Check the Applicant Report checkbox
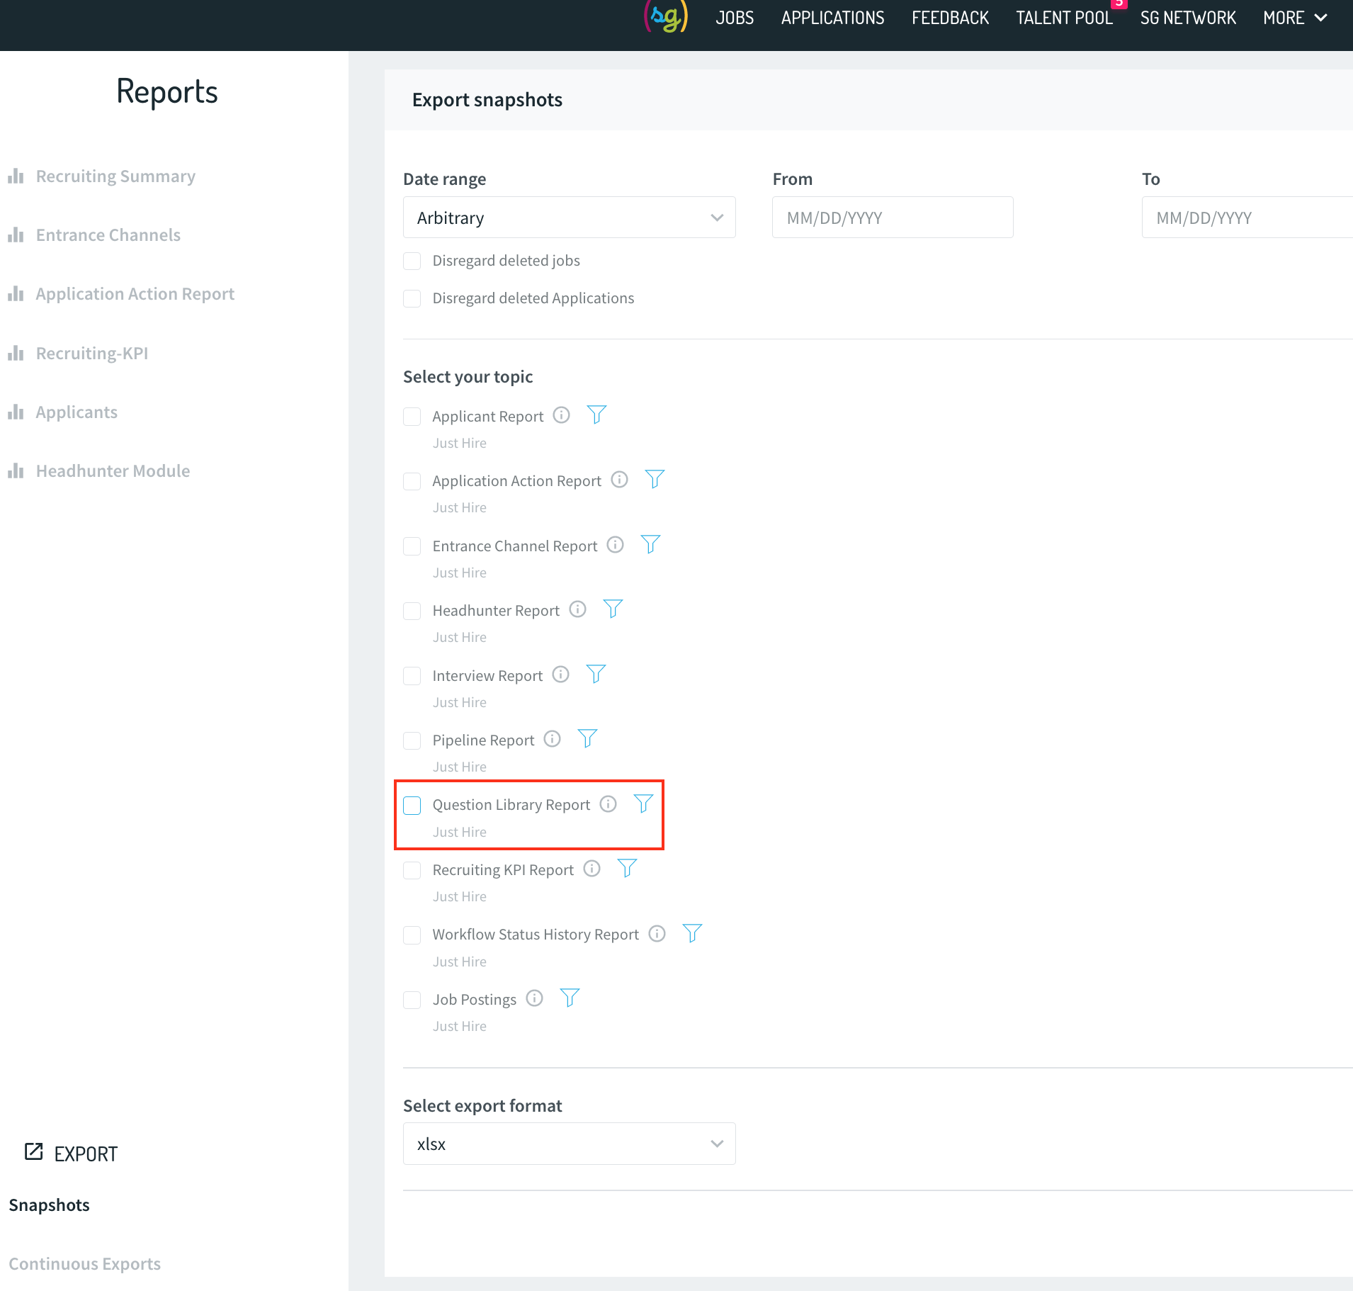This screenshot has height=1291, width=1353. click(x=412, y=417)
